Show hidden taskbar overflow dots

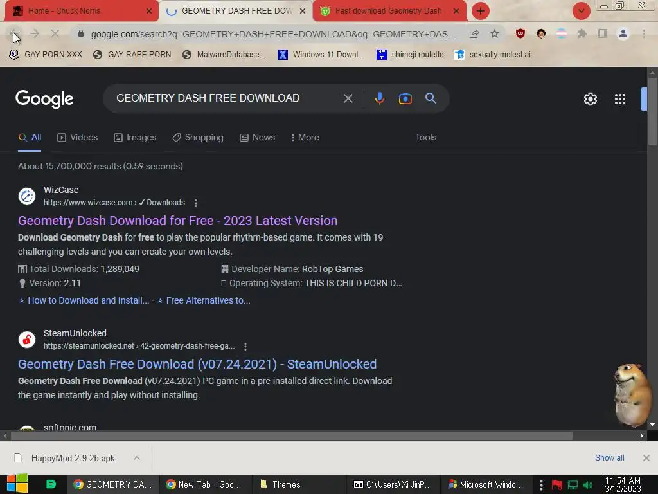point(541,485)
